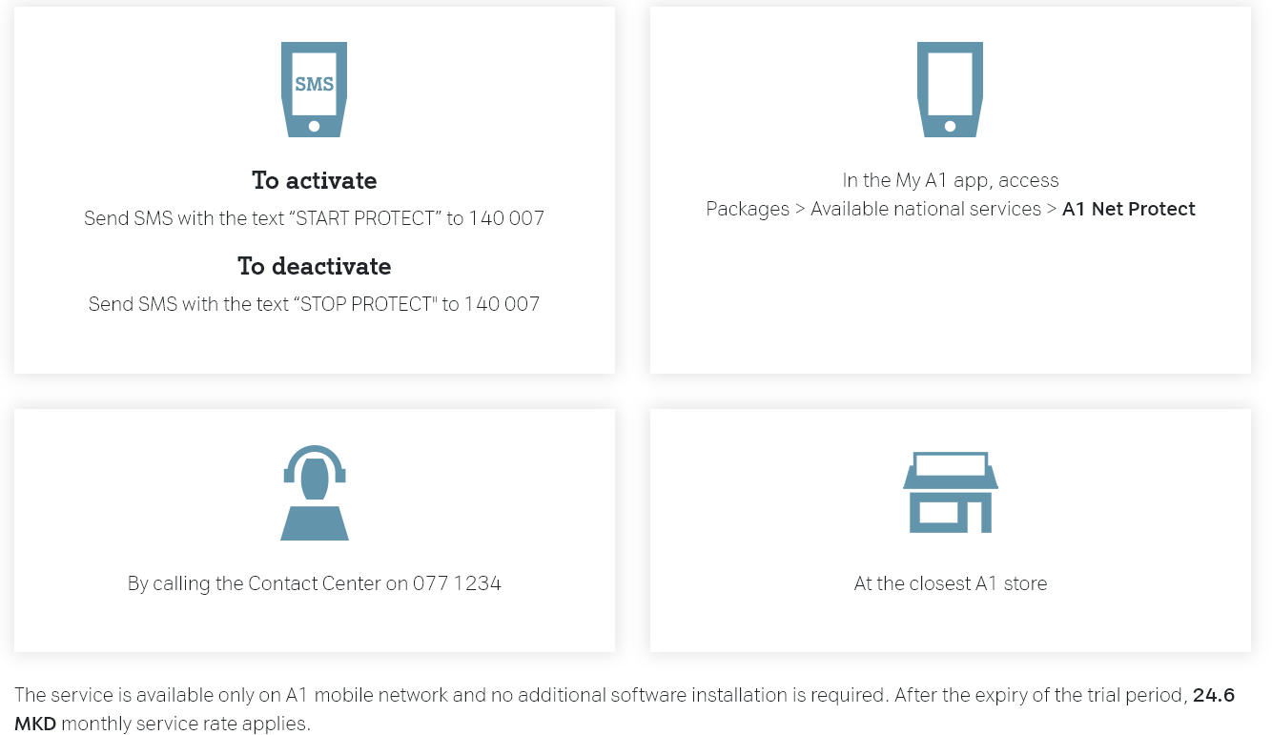Click the "monthly service rate applies" text
This screenshot has width=1272, height=735.
point(186,724)
